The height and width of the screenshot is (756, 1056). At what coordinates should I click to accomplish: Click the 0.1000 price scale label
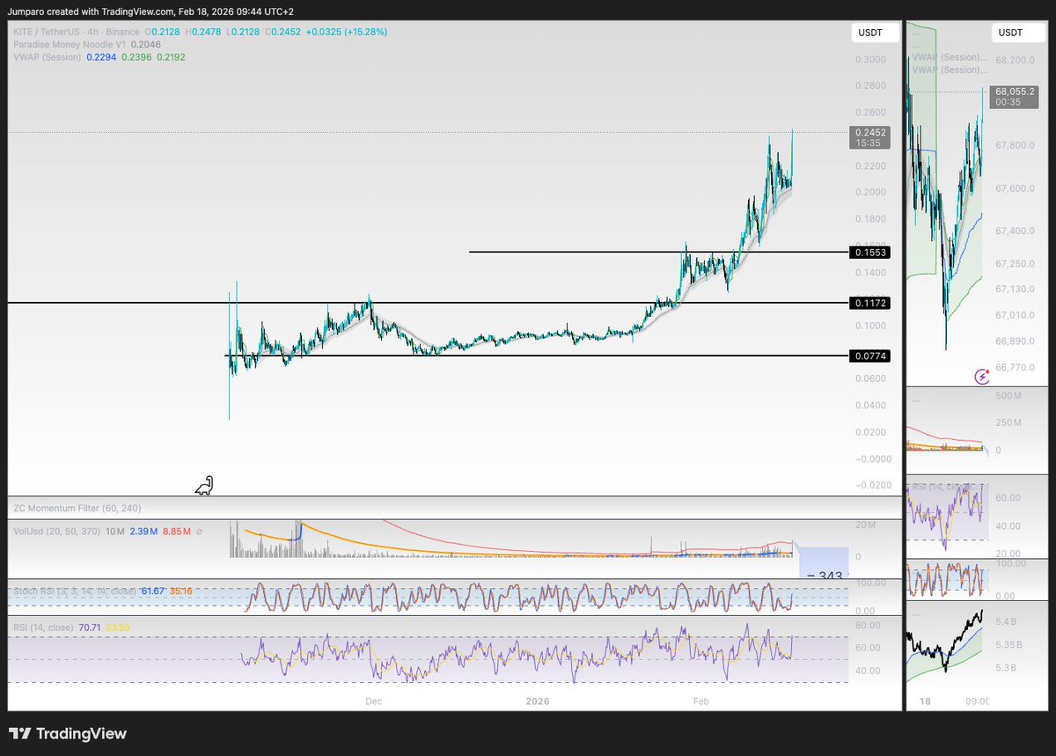pyautogui.click(x=870, y=326)
